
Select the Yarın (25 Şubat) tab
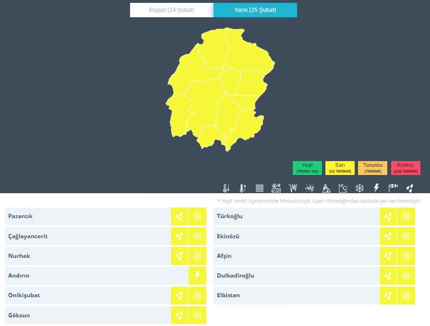(x=255, y=10)
